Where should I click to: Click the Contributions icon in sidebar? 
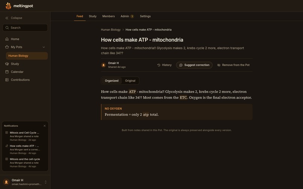[7, 80]
